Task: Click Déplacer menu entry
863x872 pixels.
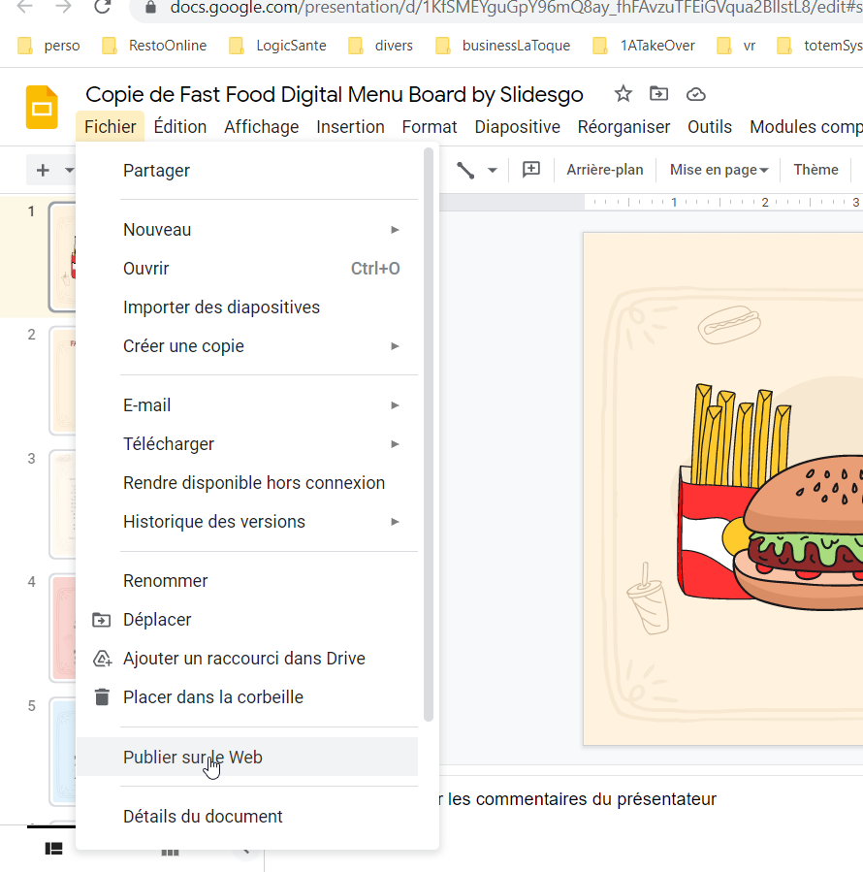Action: [x=247, y=620]
